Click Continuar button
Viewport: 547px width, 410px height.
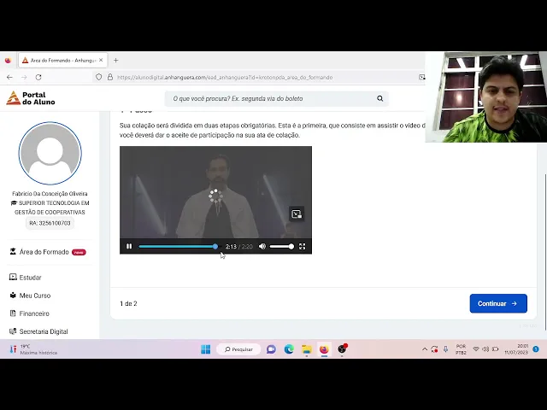click(498, 303)
